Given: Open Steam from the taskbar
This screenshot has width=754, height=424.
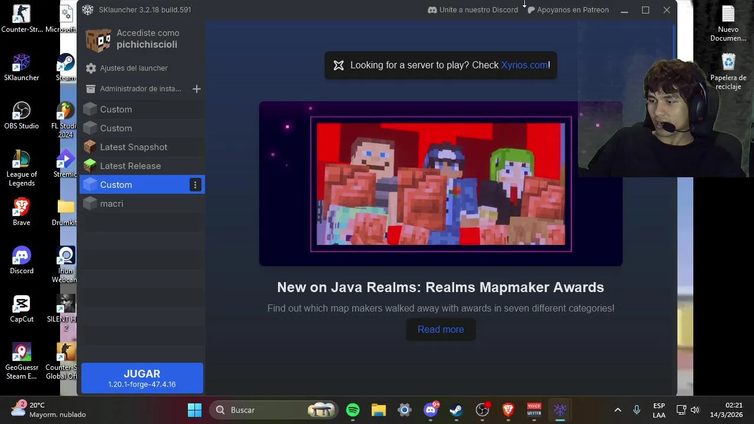Looking at the screenshot, I should [x=457, y=410].
